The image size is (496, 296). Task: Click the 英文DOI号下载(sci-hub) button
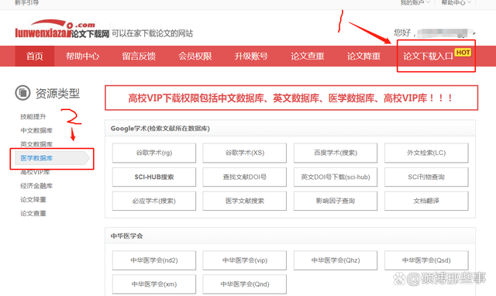click(336, 177)
